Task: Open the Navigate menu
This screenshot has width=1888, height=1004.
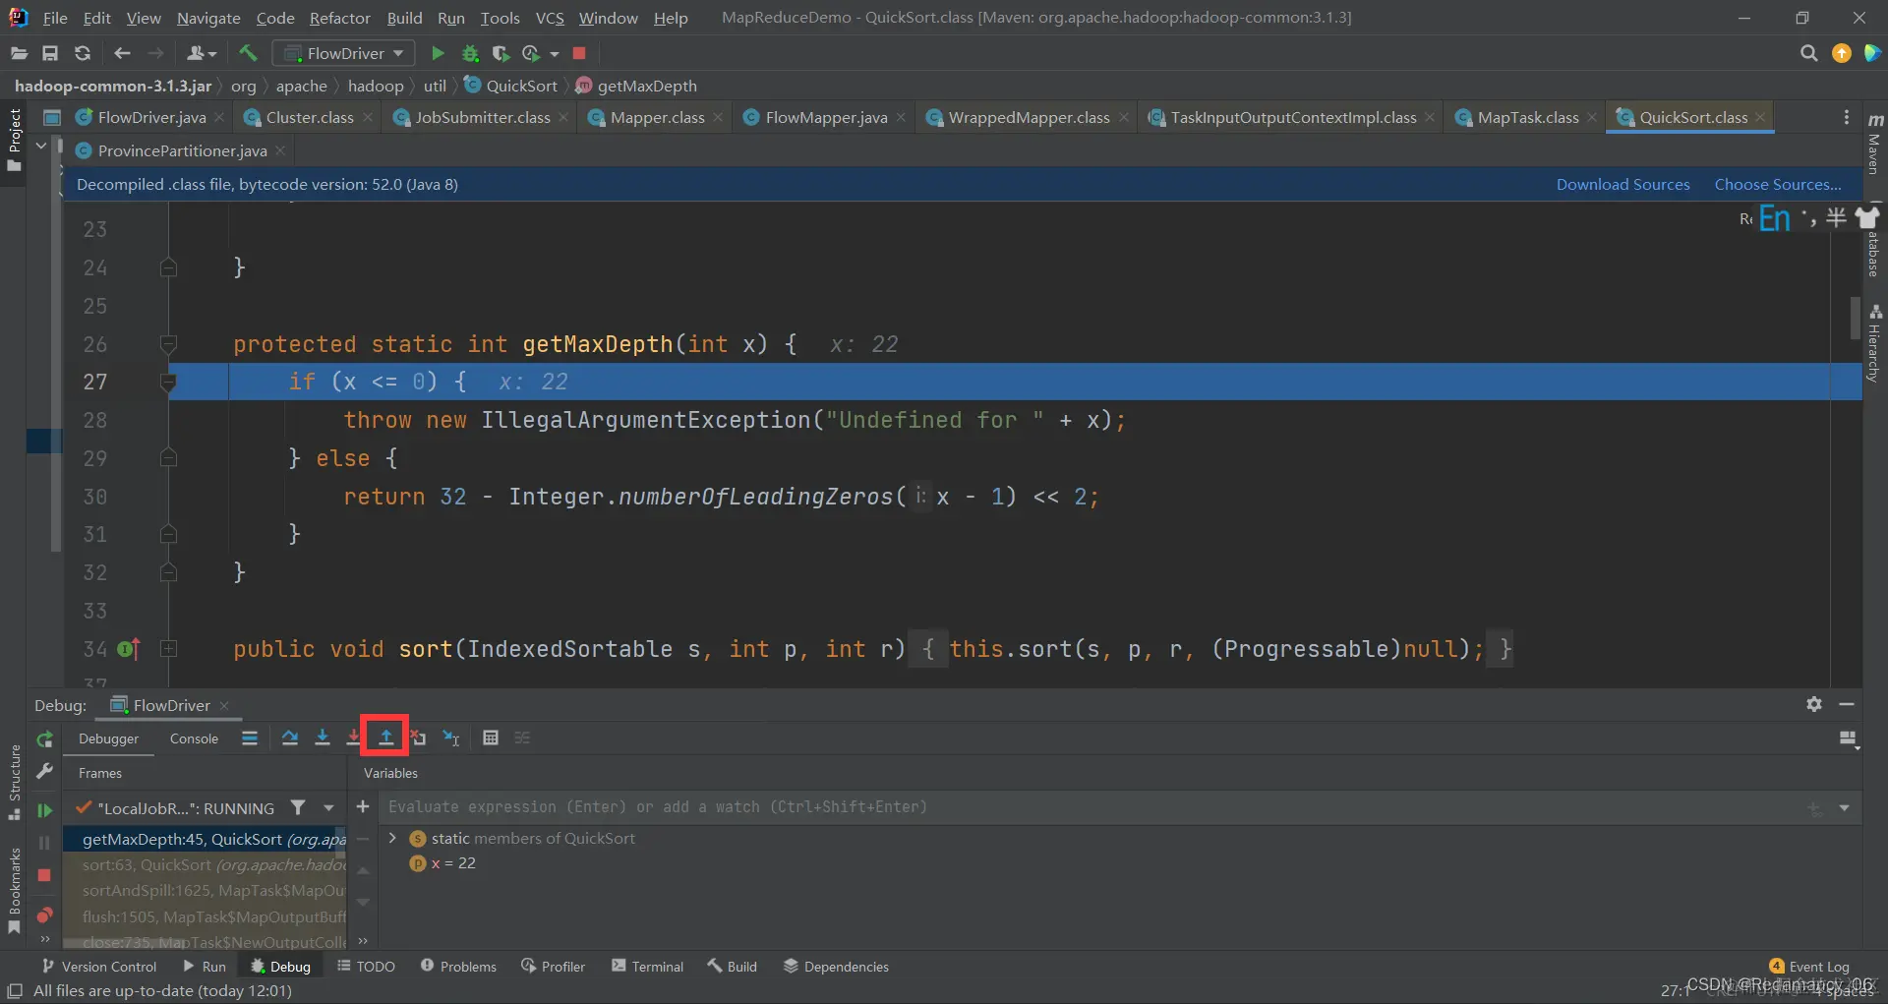Action: pos(208,18)
